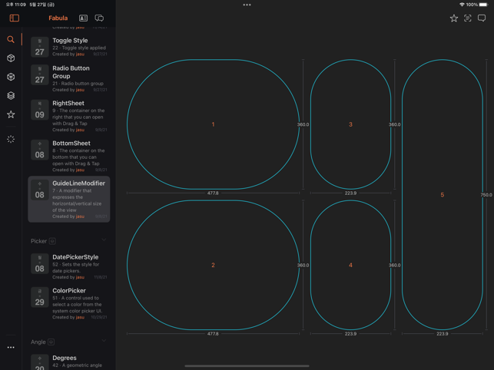
Task: Open chat bubbles icon beside Fabula title
Action: pyautogui.click(x=99, y=18)
